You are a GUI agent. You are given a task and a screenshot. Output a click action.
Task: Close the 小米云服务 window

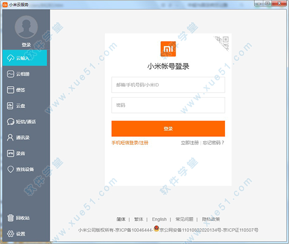tap(279, 3)
